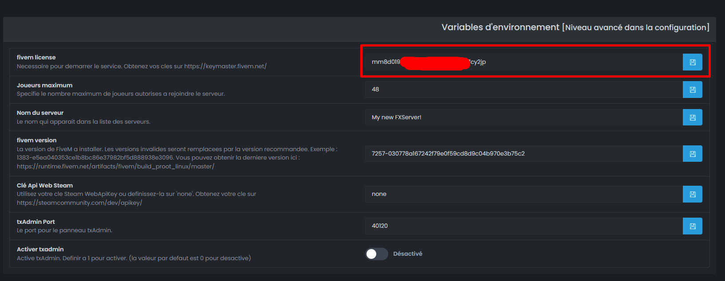The width and height of the screenshot is (725, 281).
Task: Select the Steam API key field 'none'
Action: [524, 194]
